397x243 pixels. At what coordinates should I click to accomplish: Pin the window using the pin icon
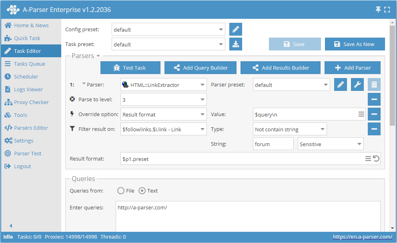click(378, 9)
